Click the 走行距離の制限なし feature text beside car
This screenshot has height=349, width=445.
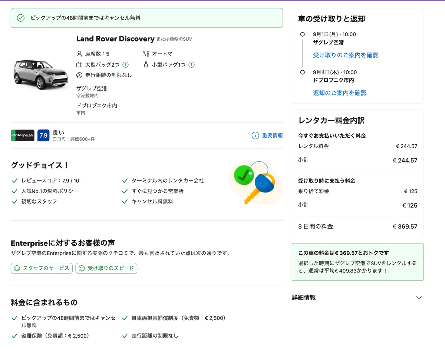point(109,75)
